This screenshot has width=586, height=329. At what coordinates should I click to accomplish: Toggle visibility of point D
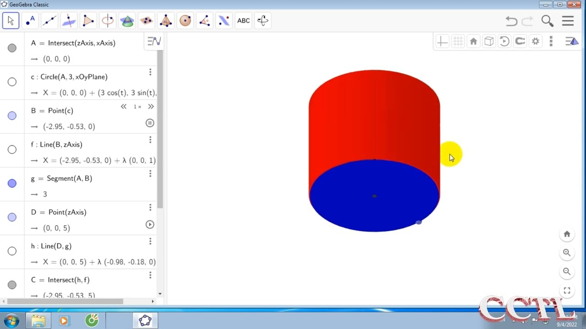coord(12,217)
